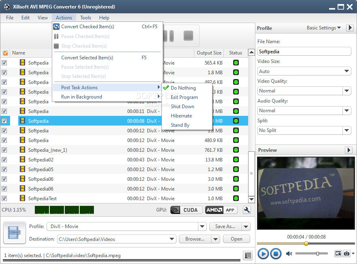Open the Browse arrow dropdown
Viewport: 357px width, 264px height.
216,239
